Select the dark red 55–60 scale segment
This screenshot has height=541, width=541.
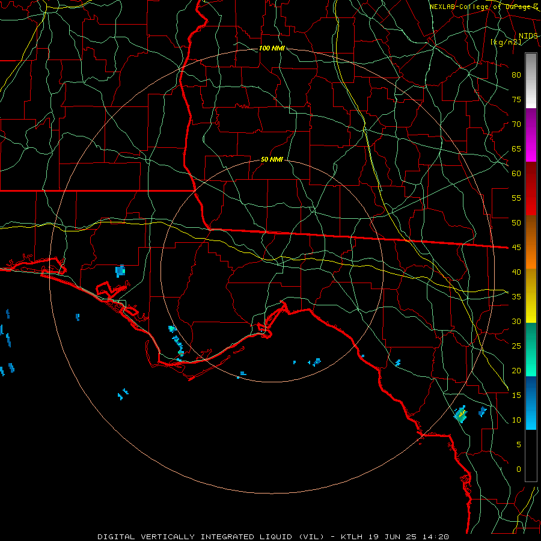pyautogui.click(x=531, y=189)
